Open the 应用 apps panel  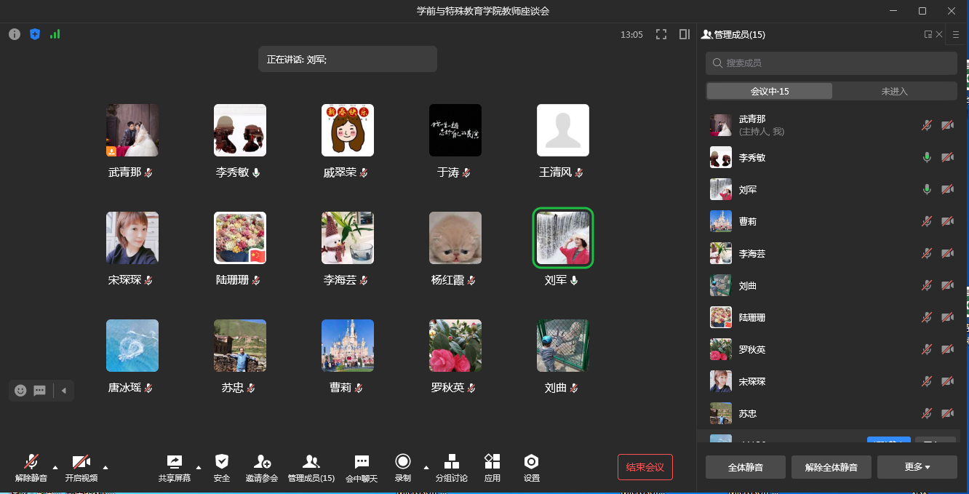point(493,467)
